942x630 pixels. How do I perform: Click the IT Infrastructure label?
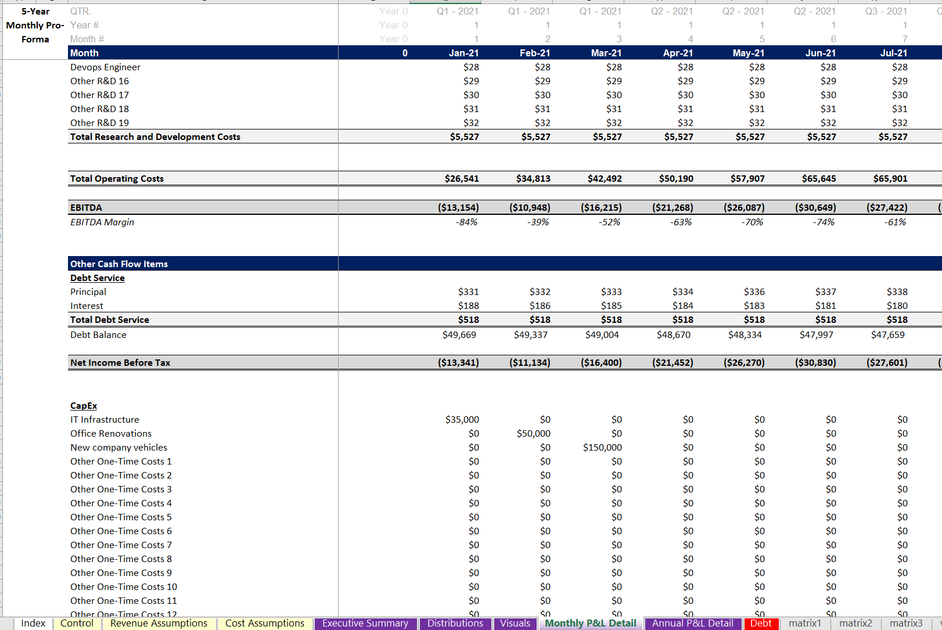pyautogui.click(x=105, y=420)
